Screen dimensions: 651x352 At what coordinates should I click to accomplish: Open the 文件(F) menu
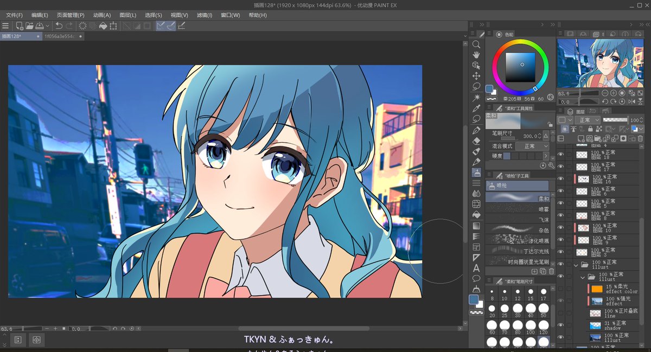click(15, 15)
